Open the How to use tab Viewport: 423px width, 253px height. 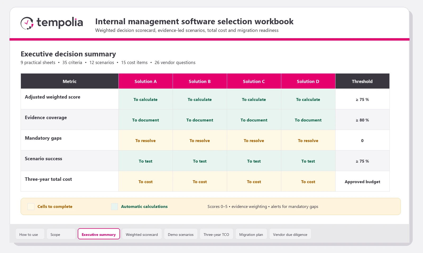click(30, 234)
